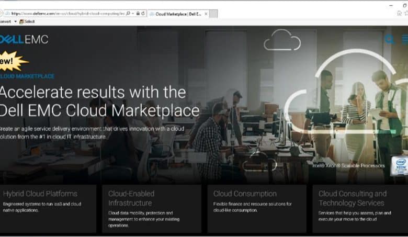Image resolution: width=408 pixels, height=237 pixels.
Task: Restore down the browser window
Action: tap(405, 5)
